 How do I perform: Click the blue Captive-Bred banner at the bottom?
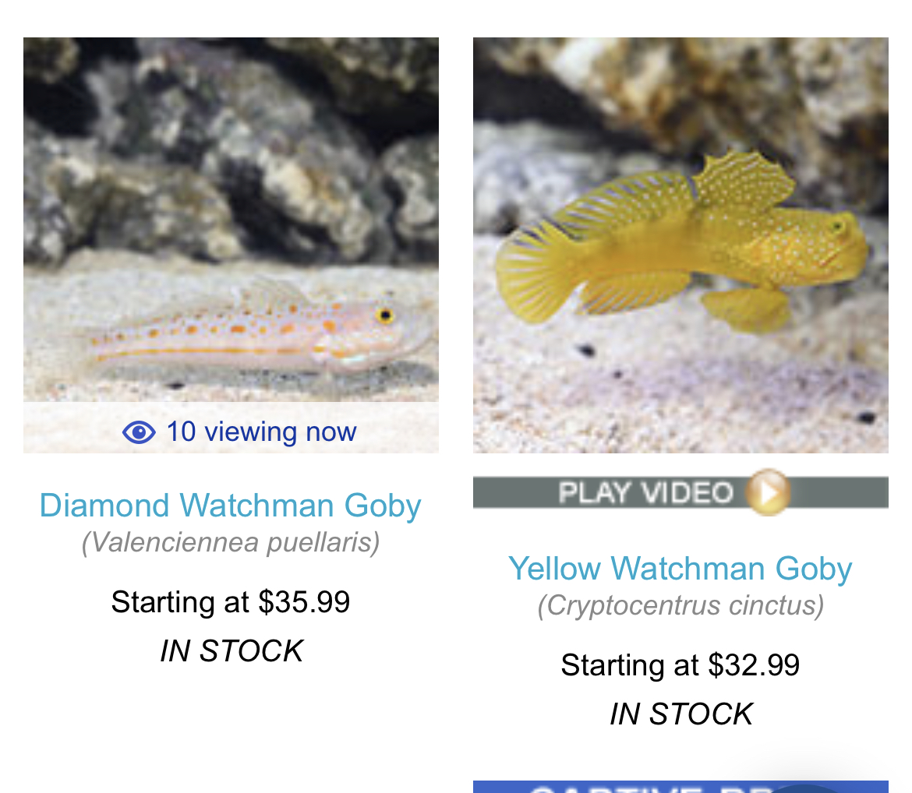click(x=624, y=787)
